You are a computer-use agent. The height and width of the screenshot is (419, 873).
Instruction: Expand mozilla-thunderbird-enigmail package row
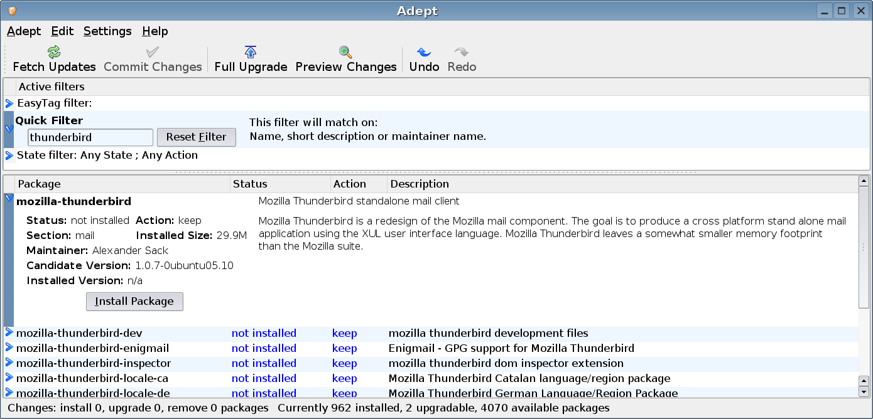click(9, 348)
